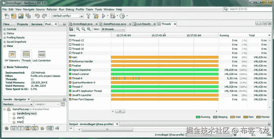Open the Members dropdown in Navigator

coord(18,104)
